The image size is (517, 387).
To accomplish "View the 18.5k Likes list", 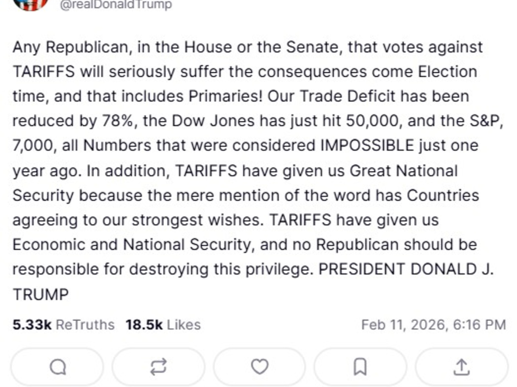I will [163, 325].
